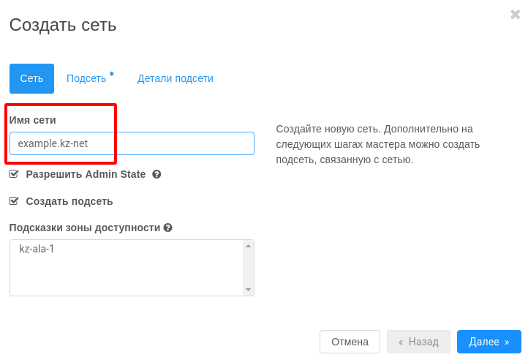This screenshot has height=360, width=528.
Task: Select kz-ala-1 in availability zone list
Action: pyautogui.click(x=37, y=249)
